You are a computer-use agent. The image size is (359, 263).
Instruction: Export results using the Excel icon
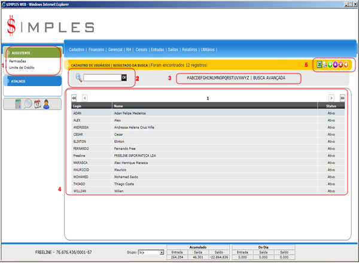coord(320,64)
